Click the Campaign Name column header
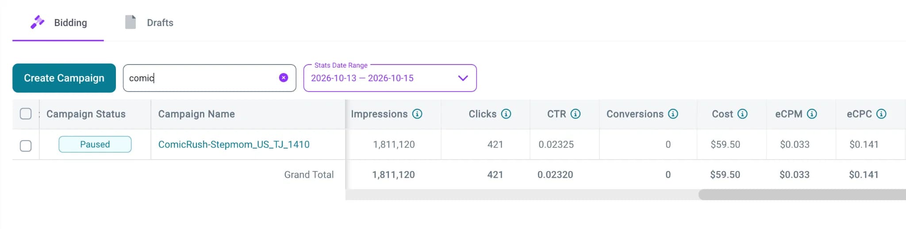This screenshot has height=229, width=906. tap(196, 114)
